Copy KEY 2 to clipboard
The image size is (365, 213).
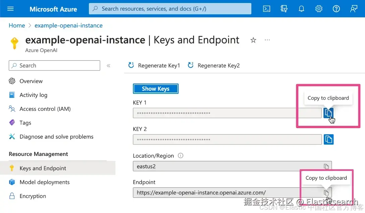(328, 139)
